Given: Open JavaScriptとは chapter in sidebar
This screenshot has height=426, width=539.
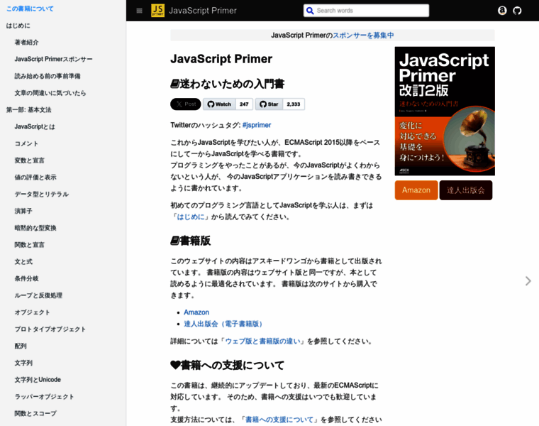Looking at the screenshot, I should (35, 126).
